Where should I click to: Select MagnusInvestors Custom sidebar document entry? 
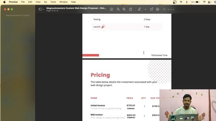(x=18, y=15)
